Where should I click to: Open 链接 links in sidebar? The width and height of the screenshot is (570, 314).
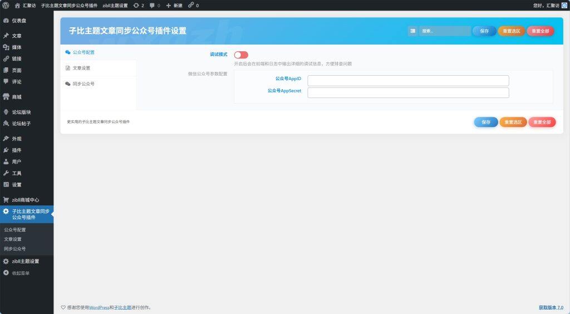click(x=27, y=58)
